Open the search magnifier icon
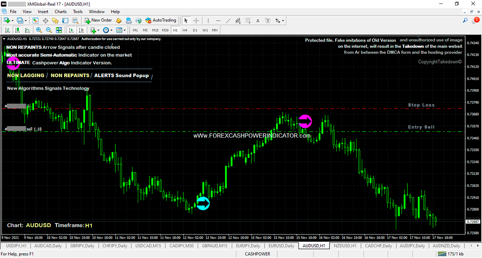Screen dimensions: 482x258 coord(465,21)
